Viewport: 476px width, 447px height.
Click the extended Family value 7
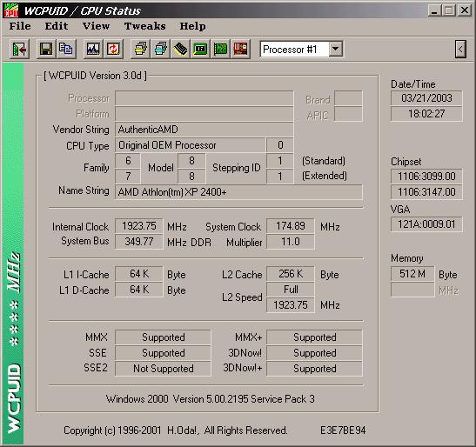click(x=128, y=177)
